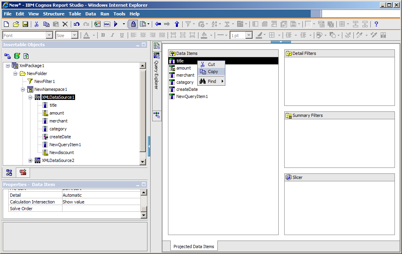This screenshot has height=254, width=402.
Task: Click the blue Back arrow icon
Action: pos(158,24)
